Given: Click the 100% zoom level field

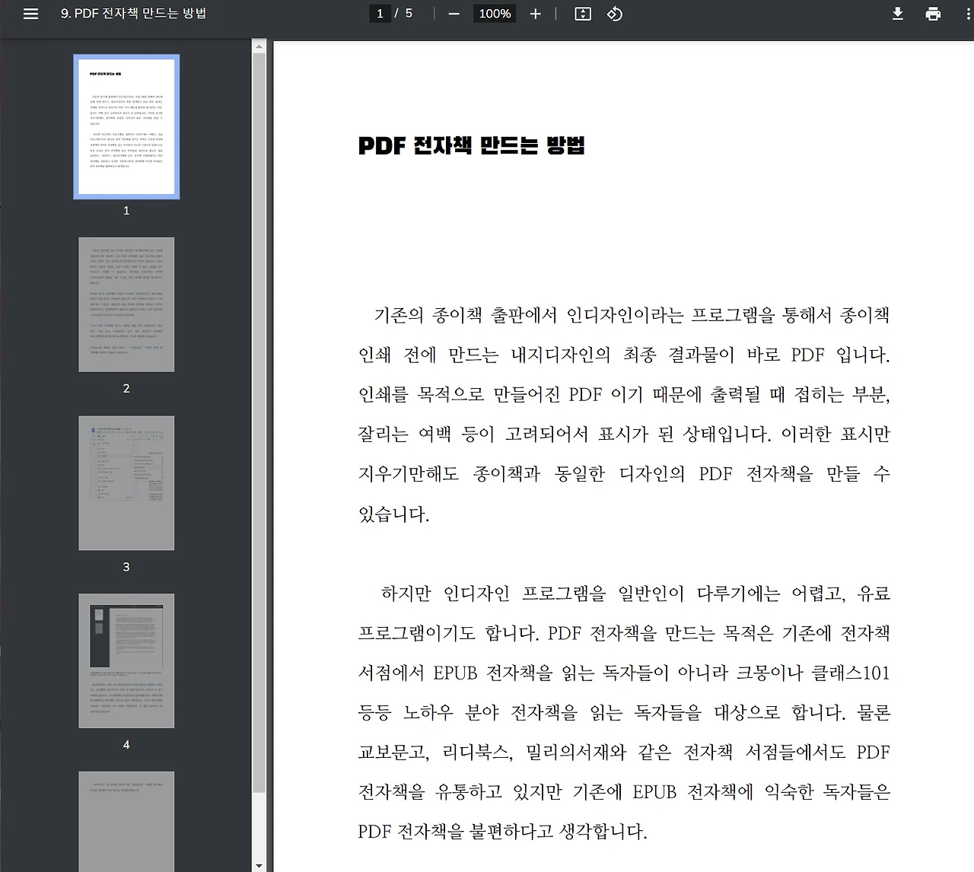Looking at the screenshot, I should pos(495,14).
